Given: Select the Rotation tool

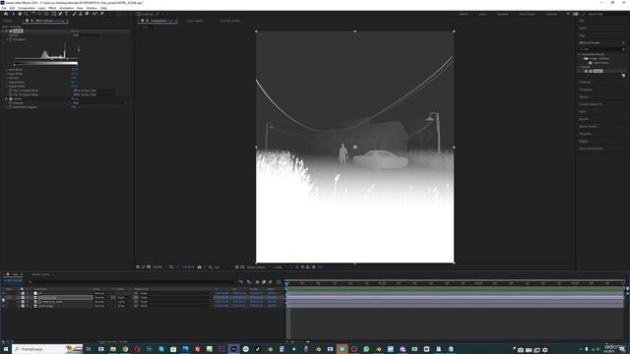Looking at the screenshot, I should click(x=33, y=14).
